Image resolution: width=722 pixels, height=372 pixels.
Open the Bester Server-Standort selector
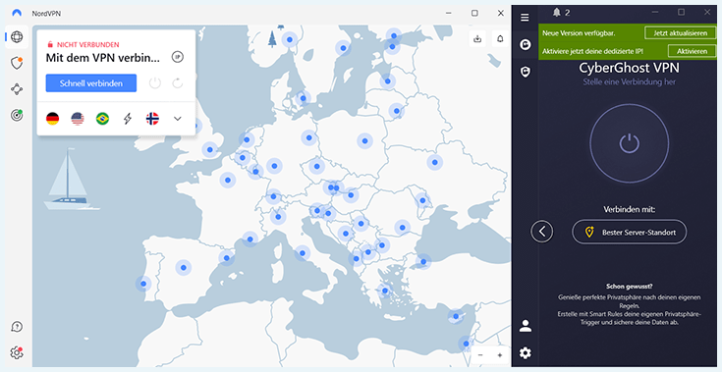(x=629, y=232)
